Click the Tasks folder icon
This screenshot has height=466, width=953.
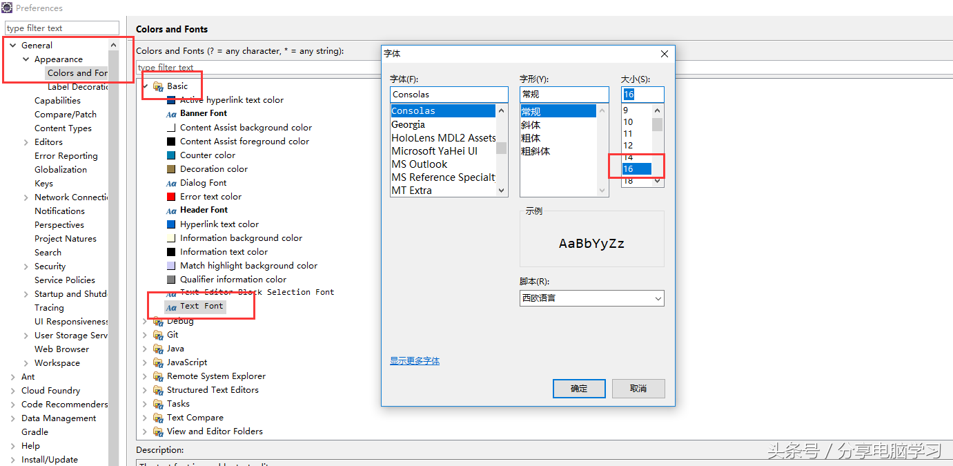click(158, 404)
